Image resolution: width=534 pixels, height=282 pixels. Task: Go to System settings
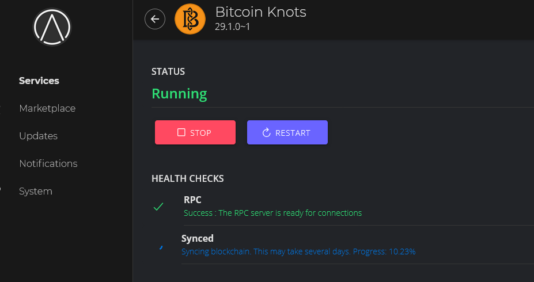point(36,191)
